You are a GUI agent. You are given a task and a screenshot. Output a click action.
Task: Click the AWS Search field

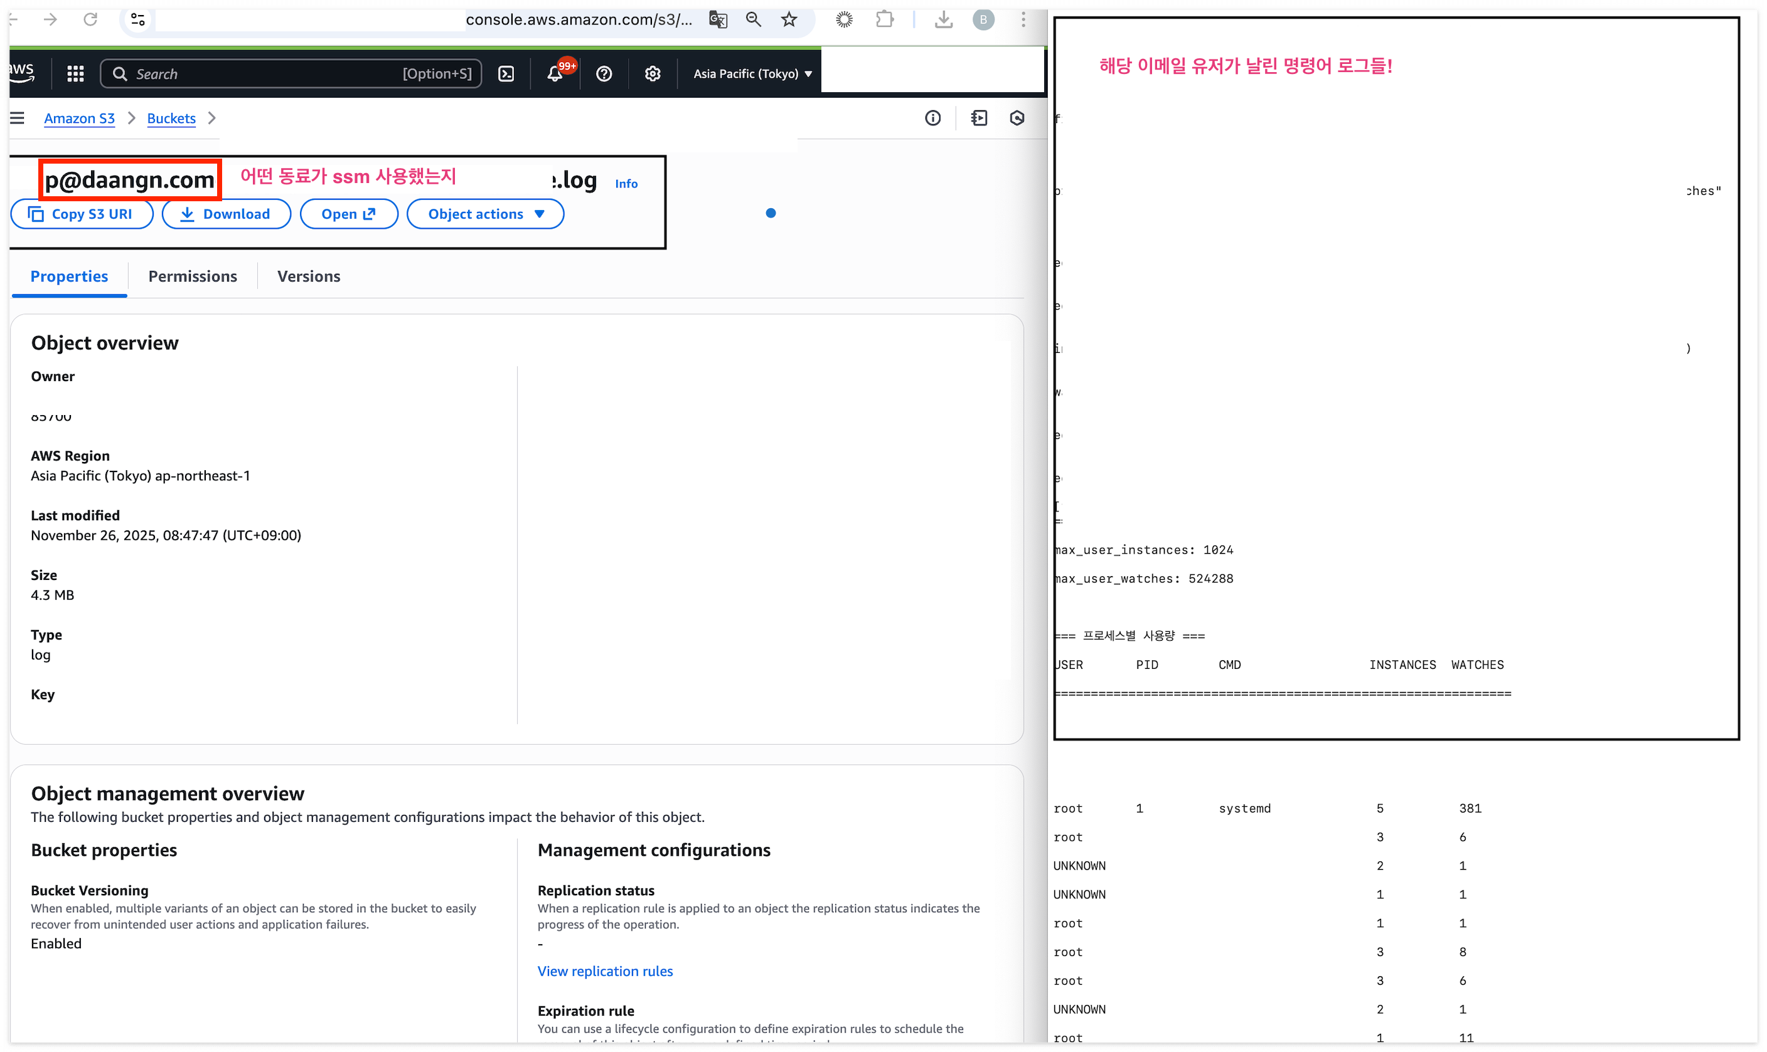coord(291,74)
